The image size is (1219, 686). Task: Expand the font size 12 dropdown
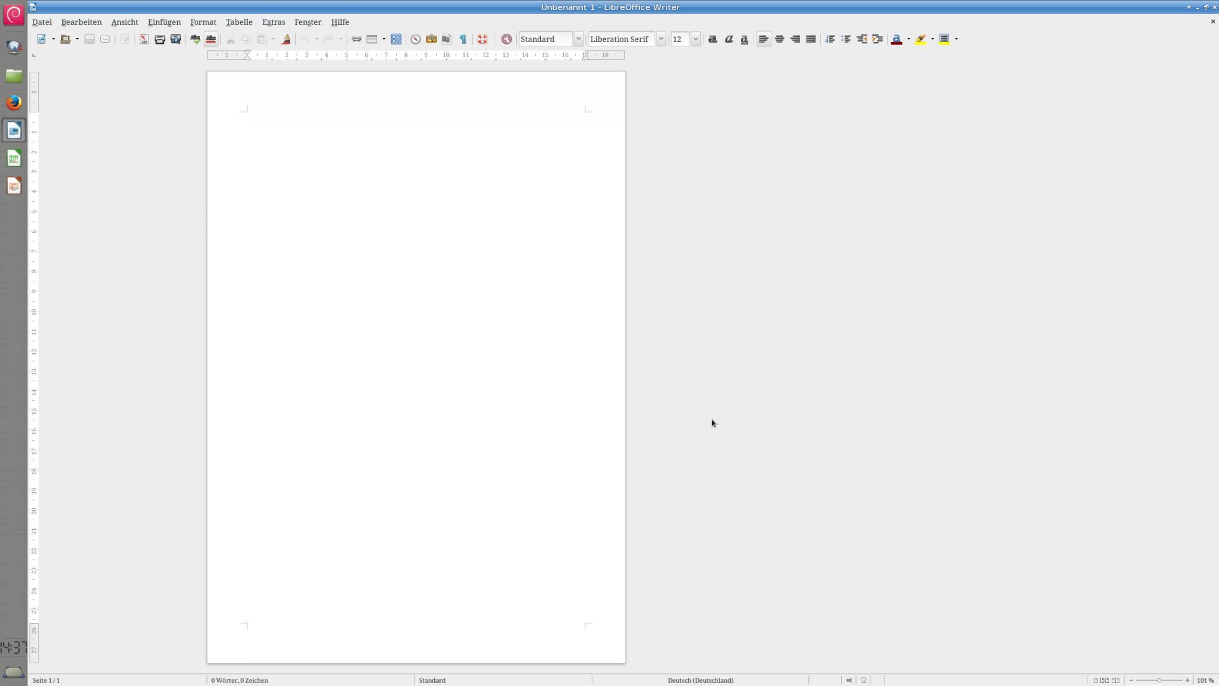coord(696,39)
